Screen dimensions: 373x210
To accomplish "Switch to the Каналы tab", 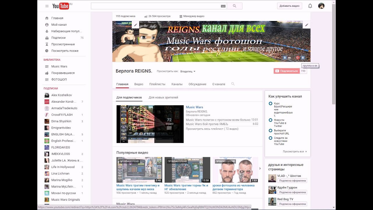I will tap(177, 84).
